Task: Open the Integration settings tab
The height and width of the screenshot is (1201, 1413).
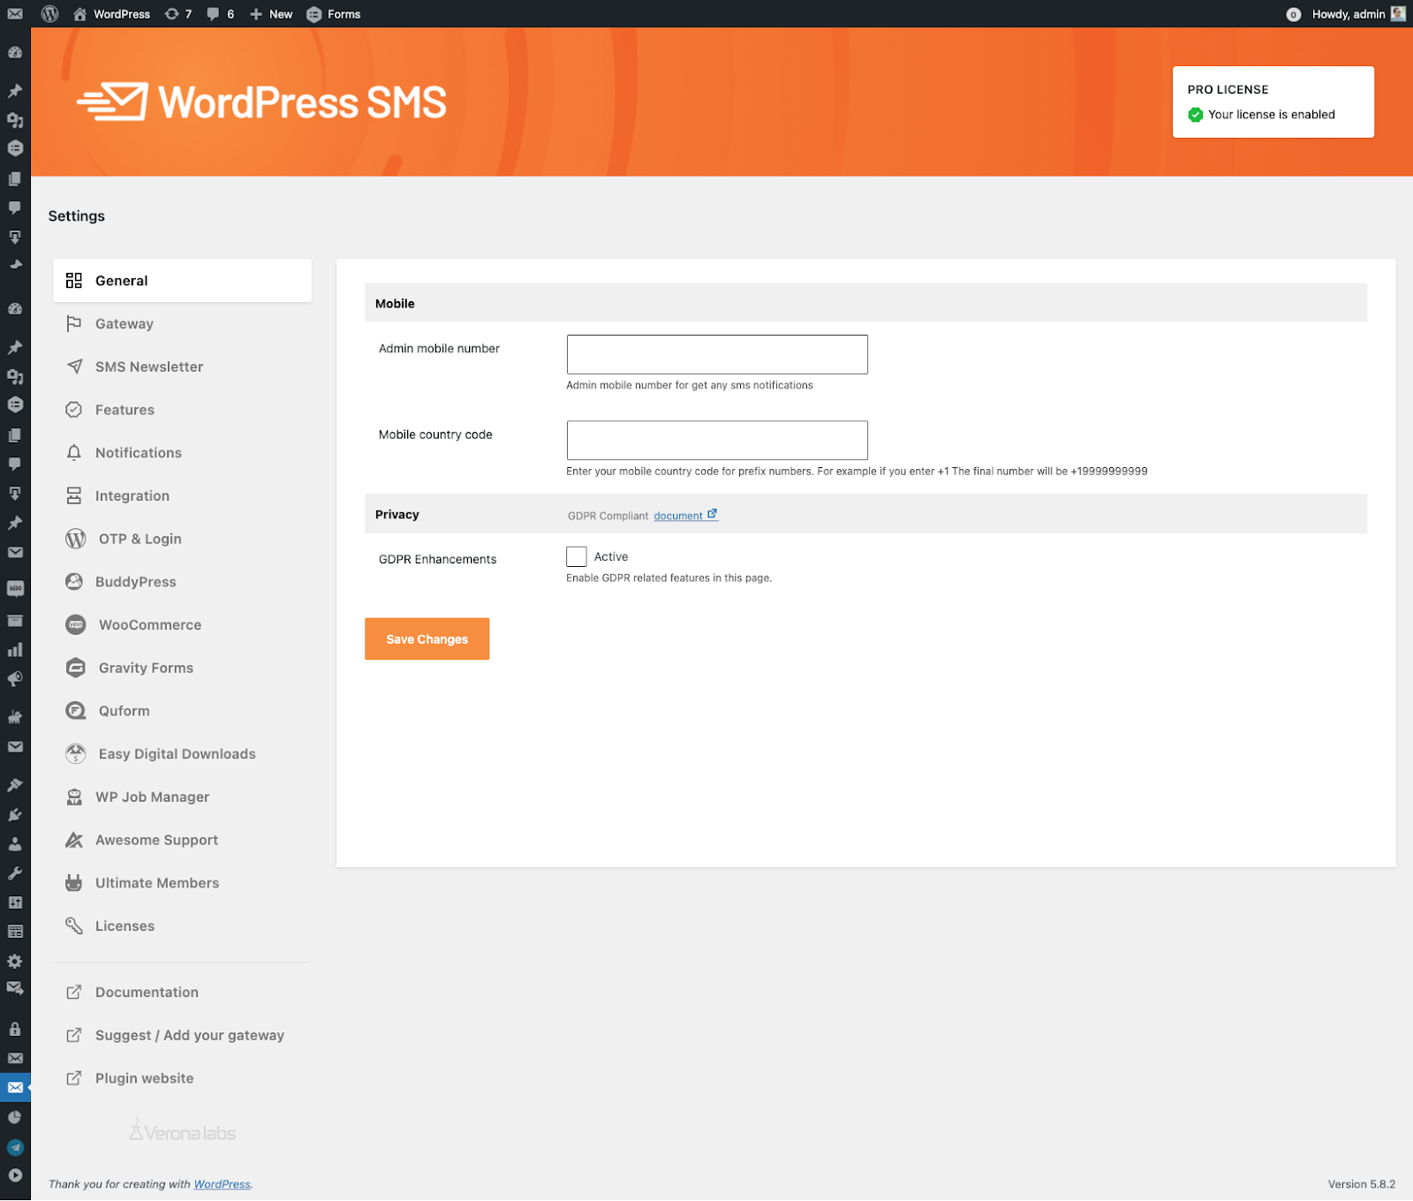Action: pos(182,495)
